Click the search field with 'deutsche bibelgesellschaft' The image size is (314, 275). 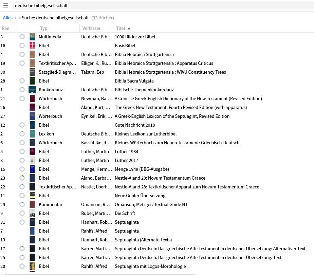click(163, 5)
